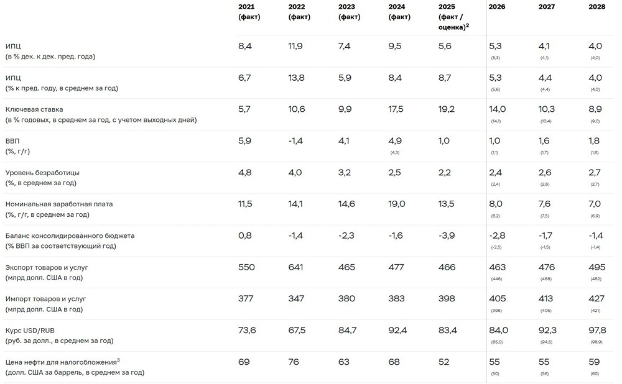
Task: Select the 97,8 USD/RUB value for 2028
Action: click(x=596, y=331)
